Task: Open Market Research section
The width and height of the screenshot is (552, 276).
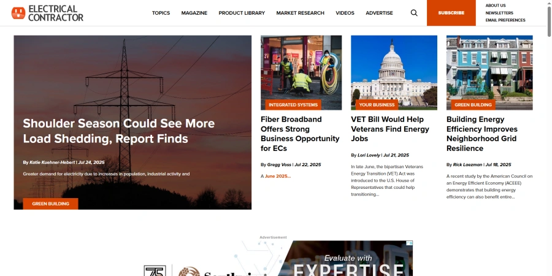Action: coord(300,13)
